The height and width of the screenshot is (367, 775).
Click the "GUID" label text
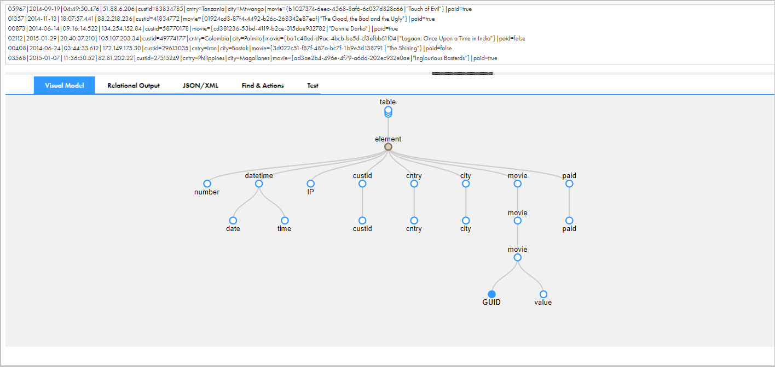pos(491,302)
